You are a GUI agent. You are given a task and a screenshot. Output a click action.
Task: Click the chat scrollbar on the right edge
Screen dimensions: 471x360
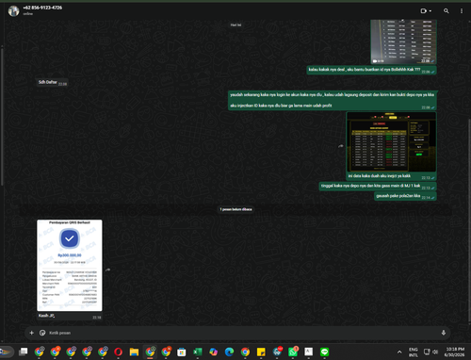coord(469,220)
